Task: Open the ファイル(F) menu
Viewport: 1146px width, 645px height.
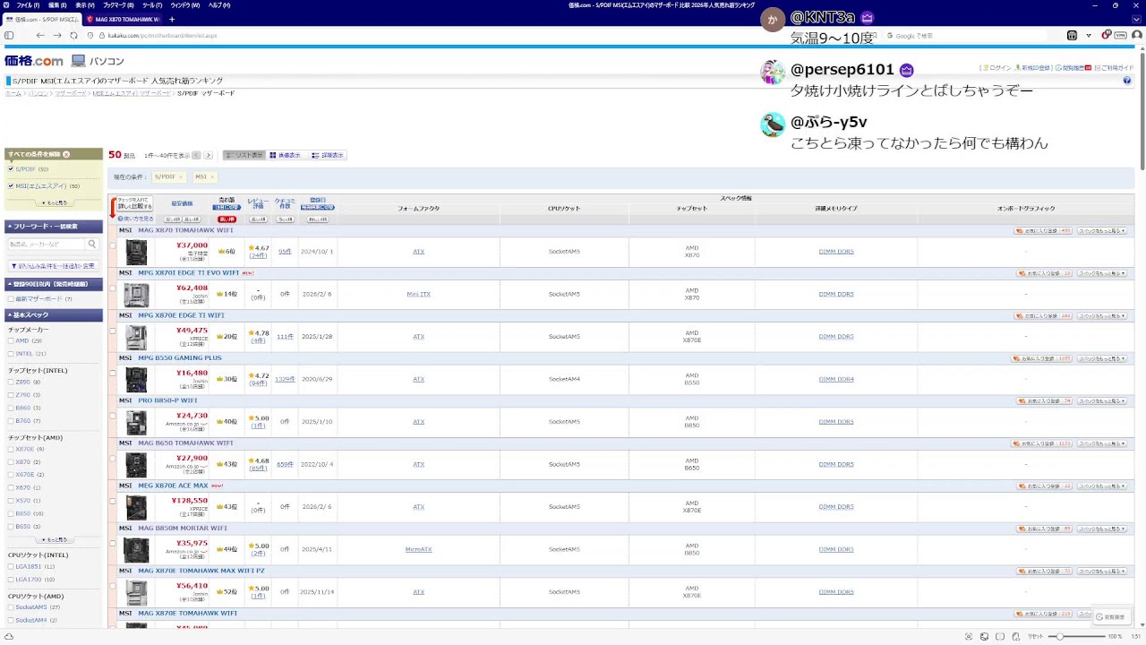Action: pyautogui.click(x=28, y=4)
